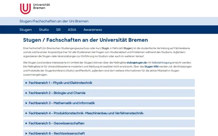The width and height of the screenshot is (218, 136).
Task: Follow the Selbsteintragung link
Action: (162, 63)
